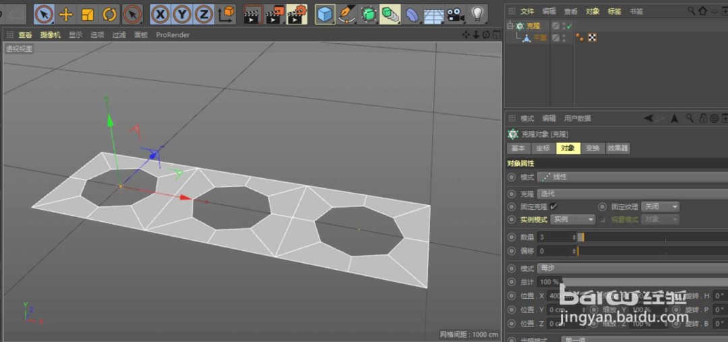Click the Light bulb icon
Viewport: 728px width, 342px height.
coord(477,14)
